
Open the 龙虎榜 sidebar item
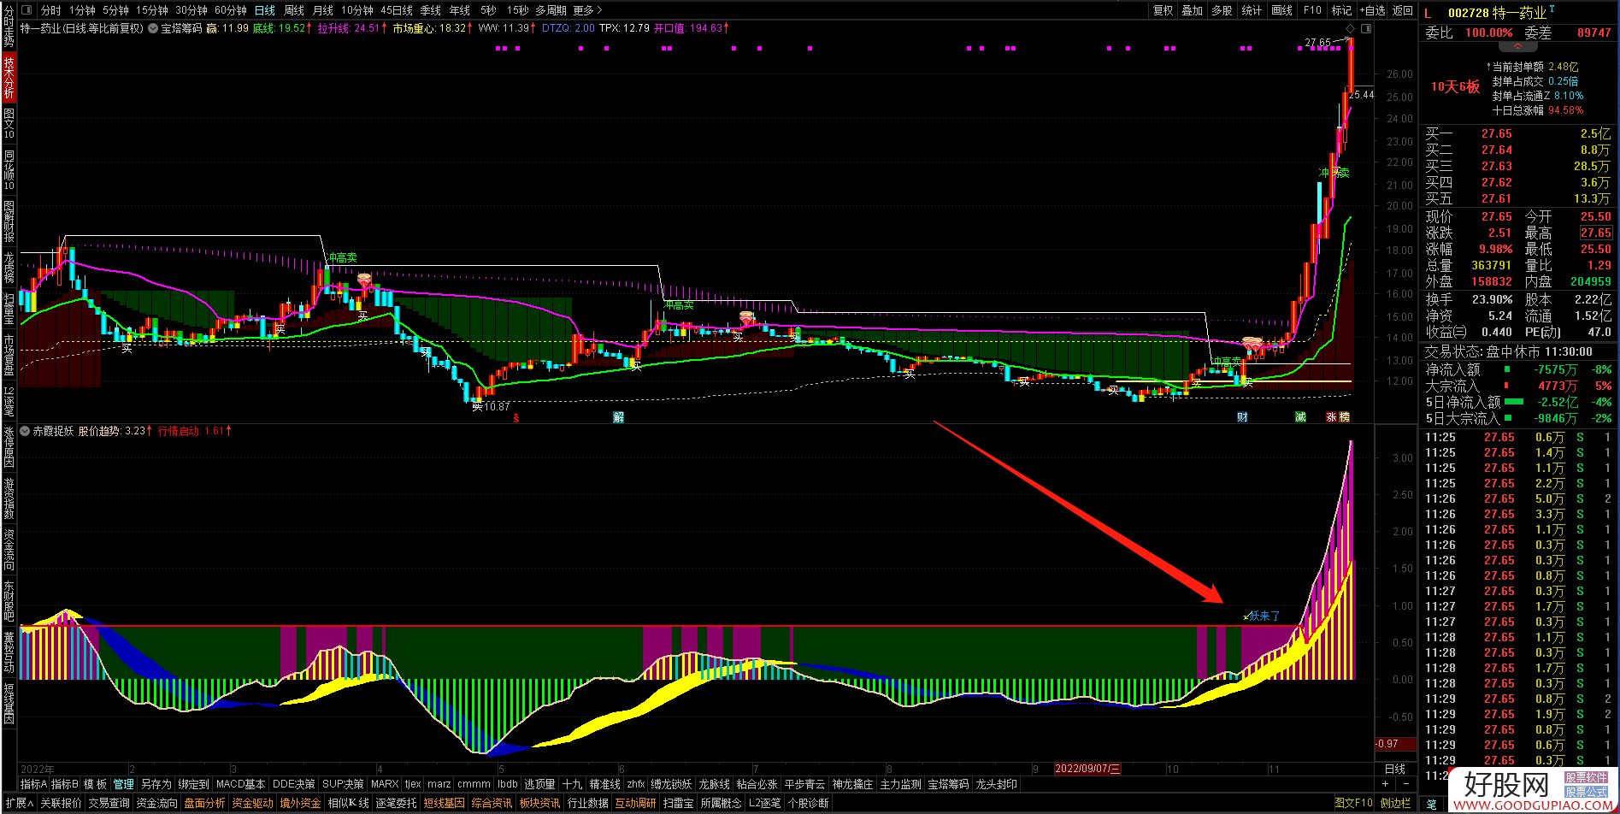[9, 267]
